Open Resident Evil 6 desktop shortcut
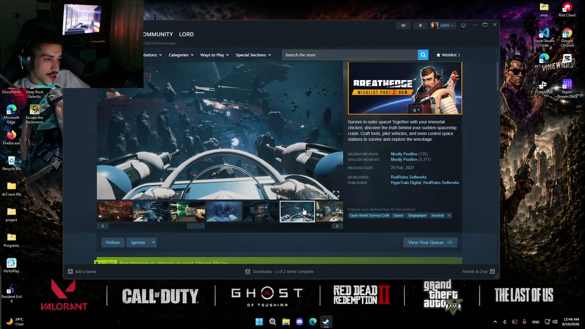Viewport: 585px width, 329px height. [x=11, y=293]
